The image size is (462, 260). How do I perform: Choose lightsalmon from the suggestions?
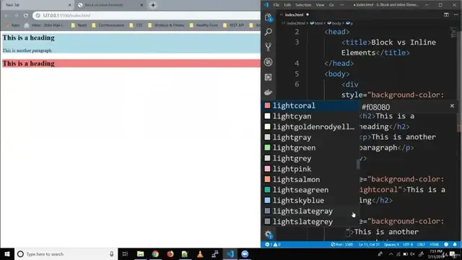click(310, 180)
